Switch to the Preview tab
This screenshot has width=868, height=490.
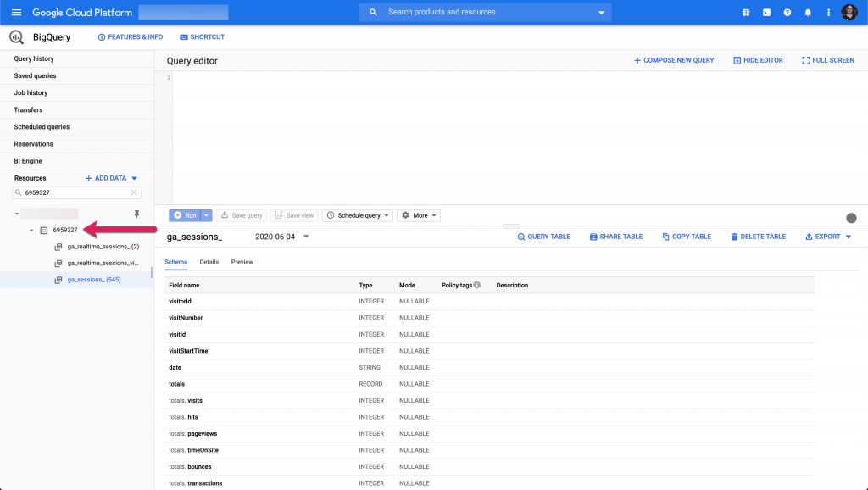(242, 262)
